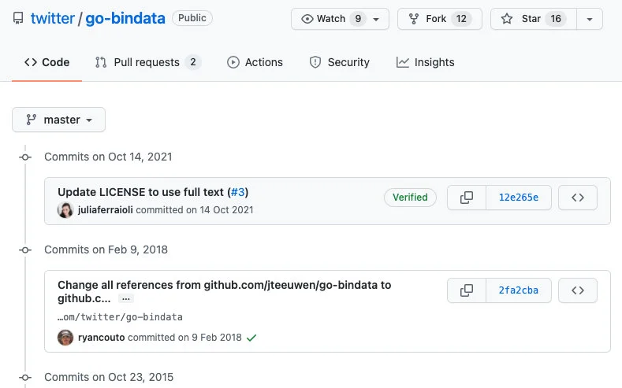Star this repository
This screenshot has height=388, width=622.
tap(534, 19)
